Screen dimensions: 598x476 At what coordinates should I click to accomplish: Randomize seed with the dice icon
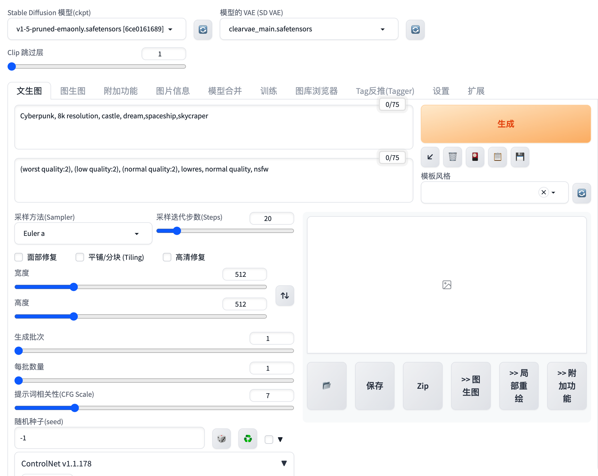221,438
